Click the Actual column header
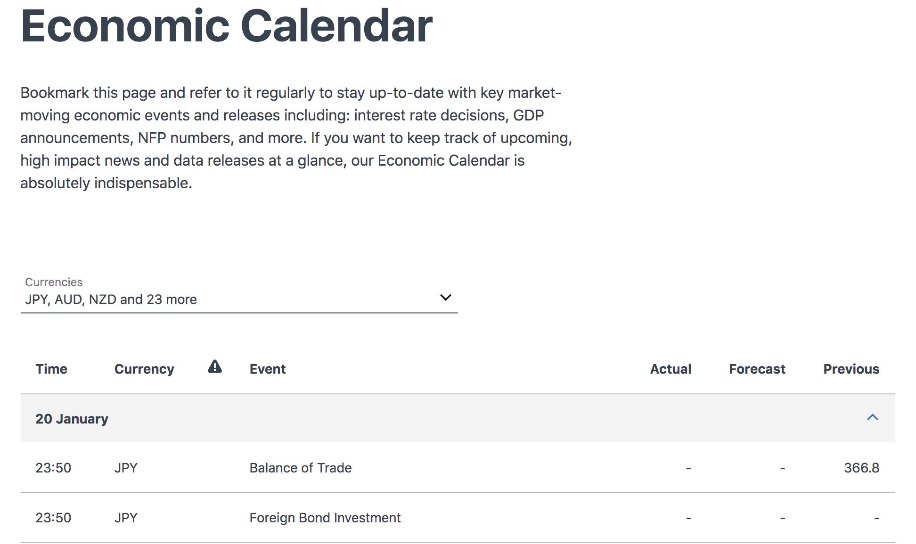The image size is (916, 544). tap(671, 369)
